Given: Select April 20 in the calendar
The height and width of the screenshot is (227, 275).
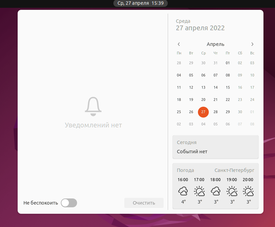Looking at the screenshot, I should tap(203, 100).
